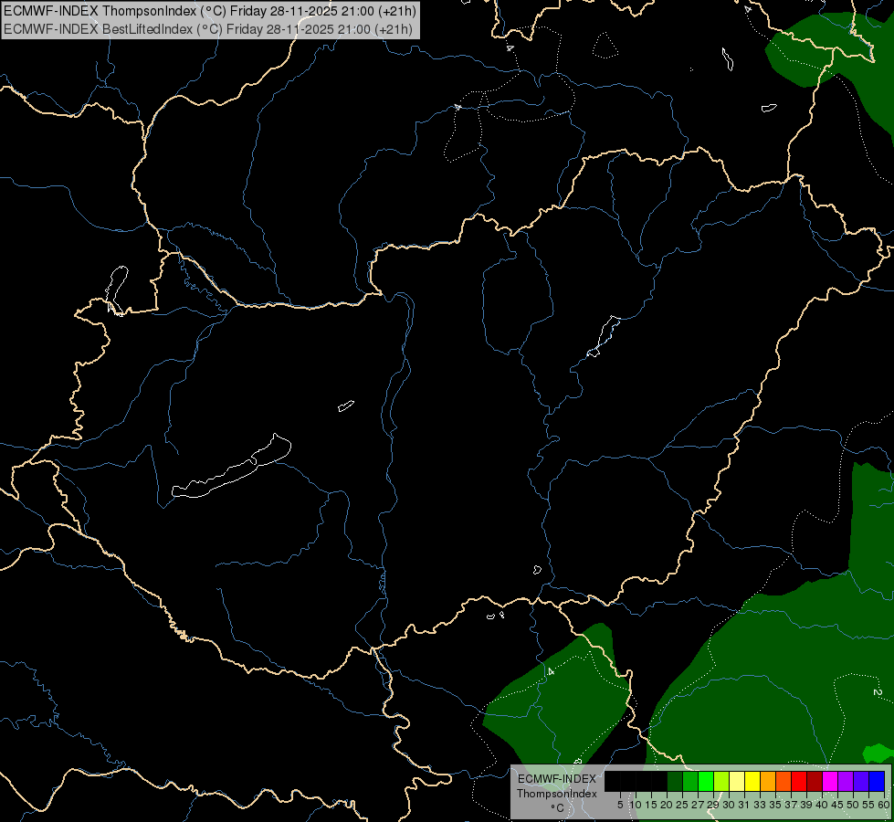The height and width of the screenshot is (822, 894).
Task: Click the blue 55-60 legend swatch
Action: pyautogui.click(x=877, y=782)
